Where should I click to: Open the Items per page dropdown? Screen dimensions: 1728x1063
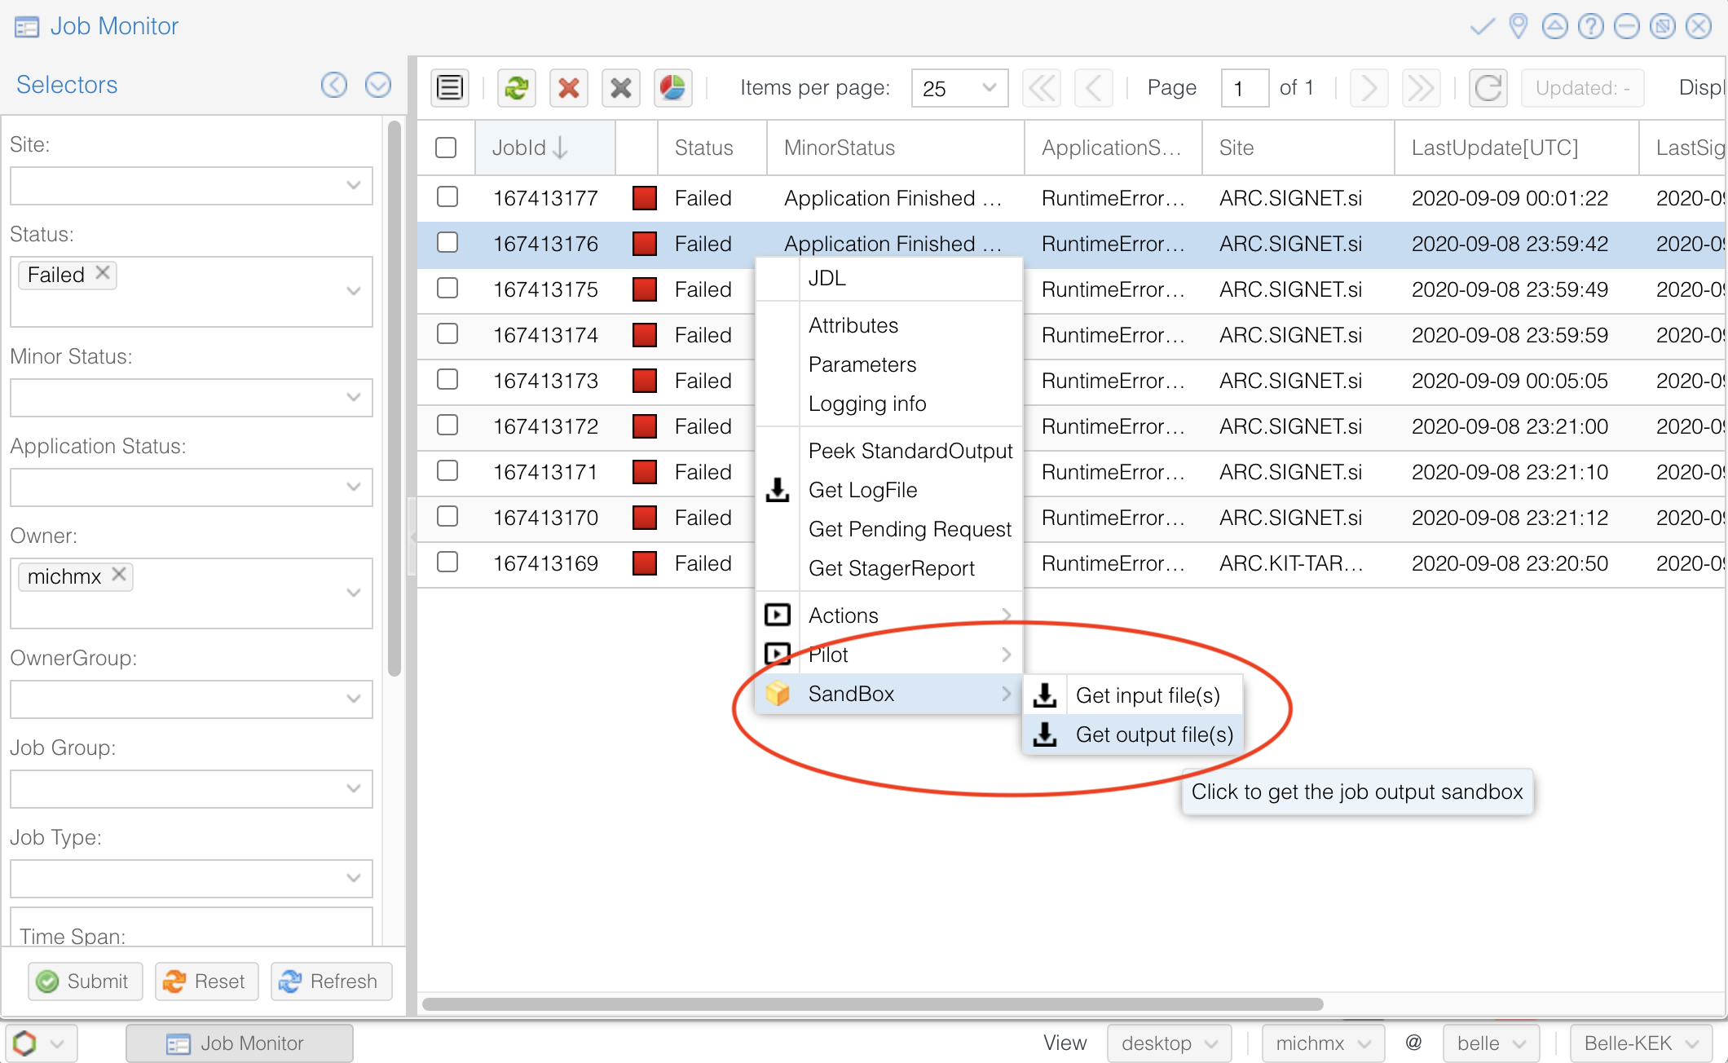pos(959,87)
